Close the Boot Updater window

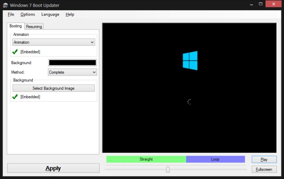pos(273,4)
